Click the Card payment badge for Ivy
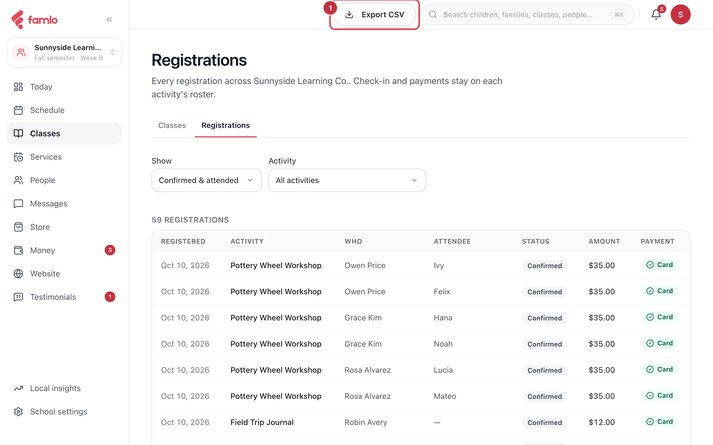Viewport: 713px width, 445px height. (659, 264)
